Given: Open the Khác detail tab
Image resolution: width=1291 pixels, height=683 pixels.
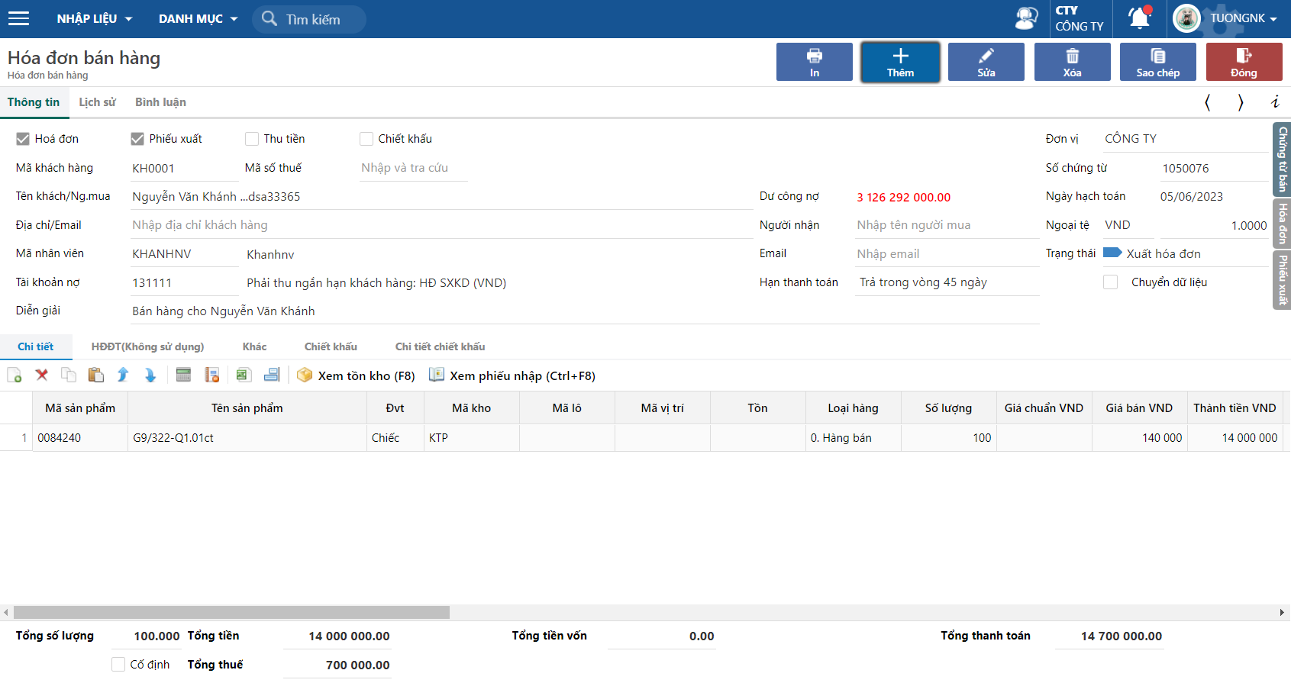Looking at the screenshot, I should pyautogui.click(x=254, y=346).
